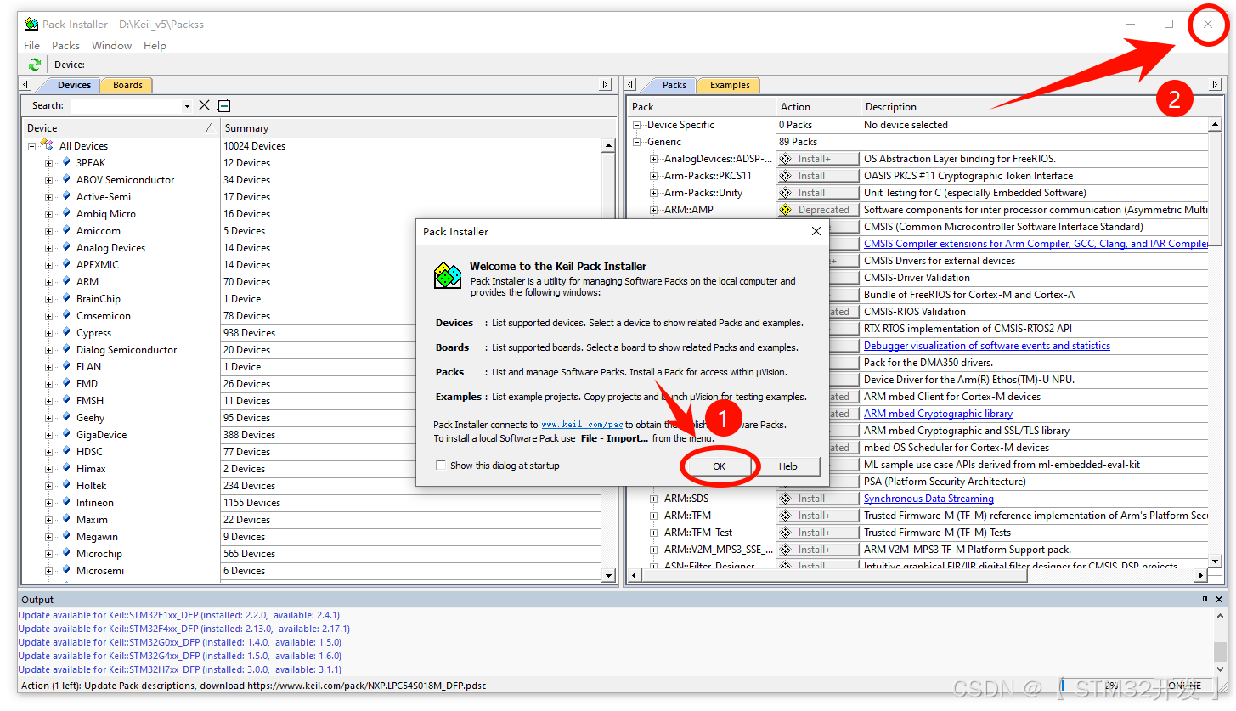
Task: Click Install button for ARM::SDS
Action: click(x=817, y=499)
